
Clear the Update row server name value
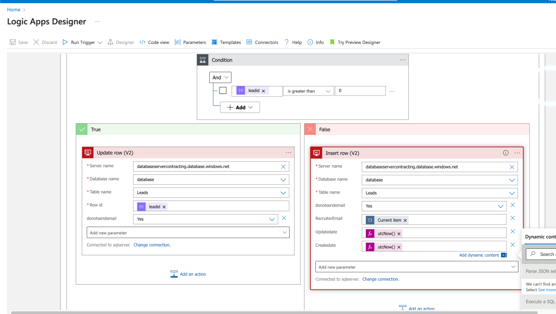click(x=283, y=167)
